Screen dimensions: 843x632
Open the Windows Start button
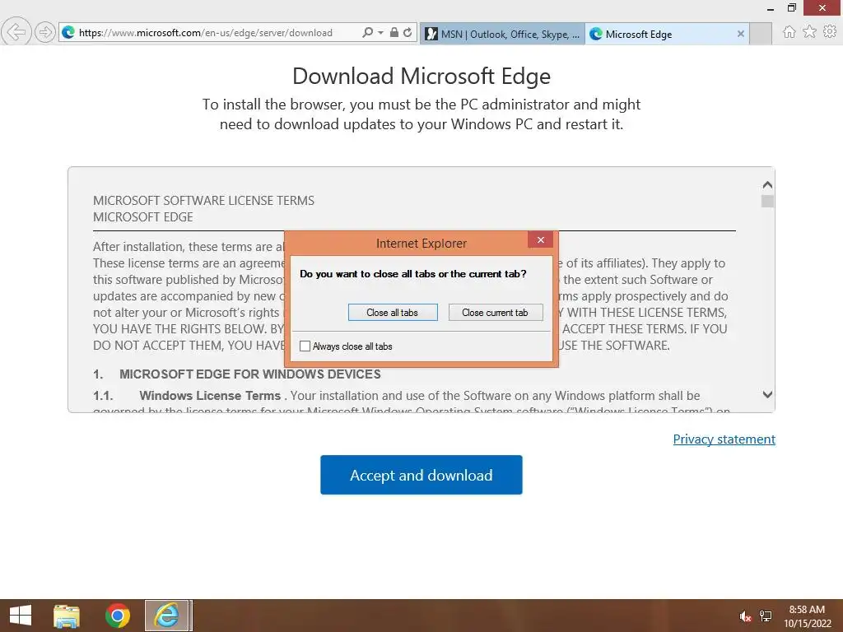coord(21,616)
